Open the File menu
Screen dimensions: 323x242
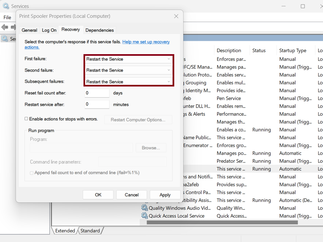tap(7, 17)
